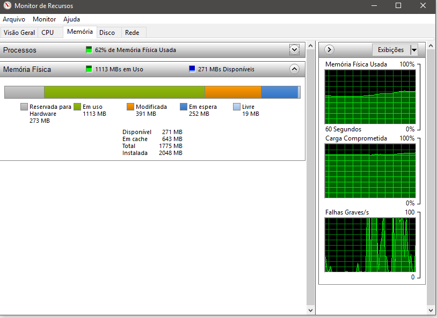Collapse the Memória Física section chevron
The height and width of the screenshot is (318, 437).
(x=294, y=69)
